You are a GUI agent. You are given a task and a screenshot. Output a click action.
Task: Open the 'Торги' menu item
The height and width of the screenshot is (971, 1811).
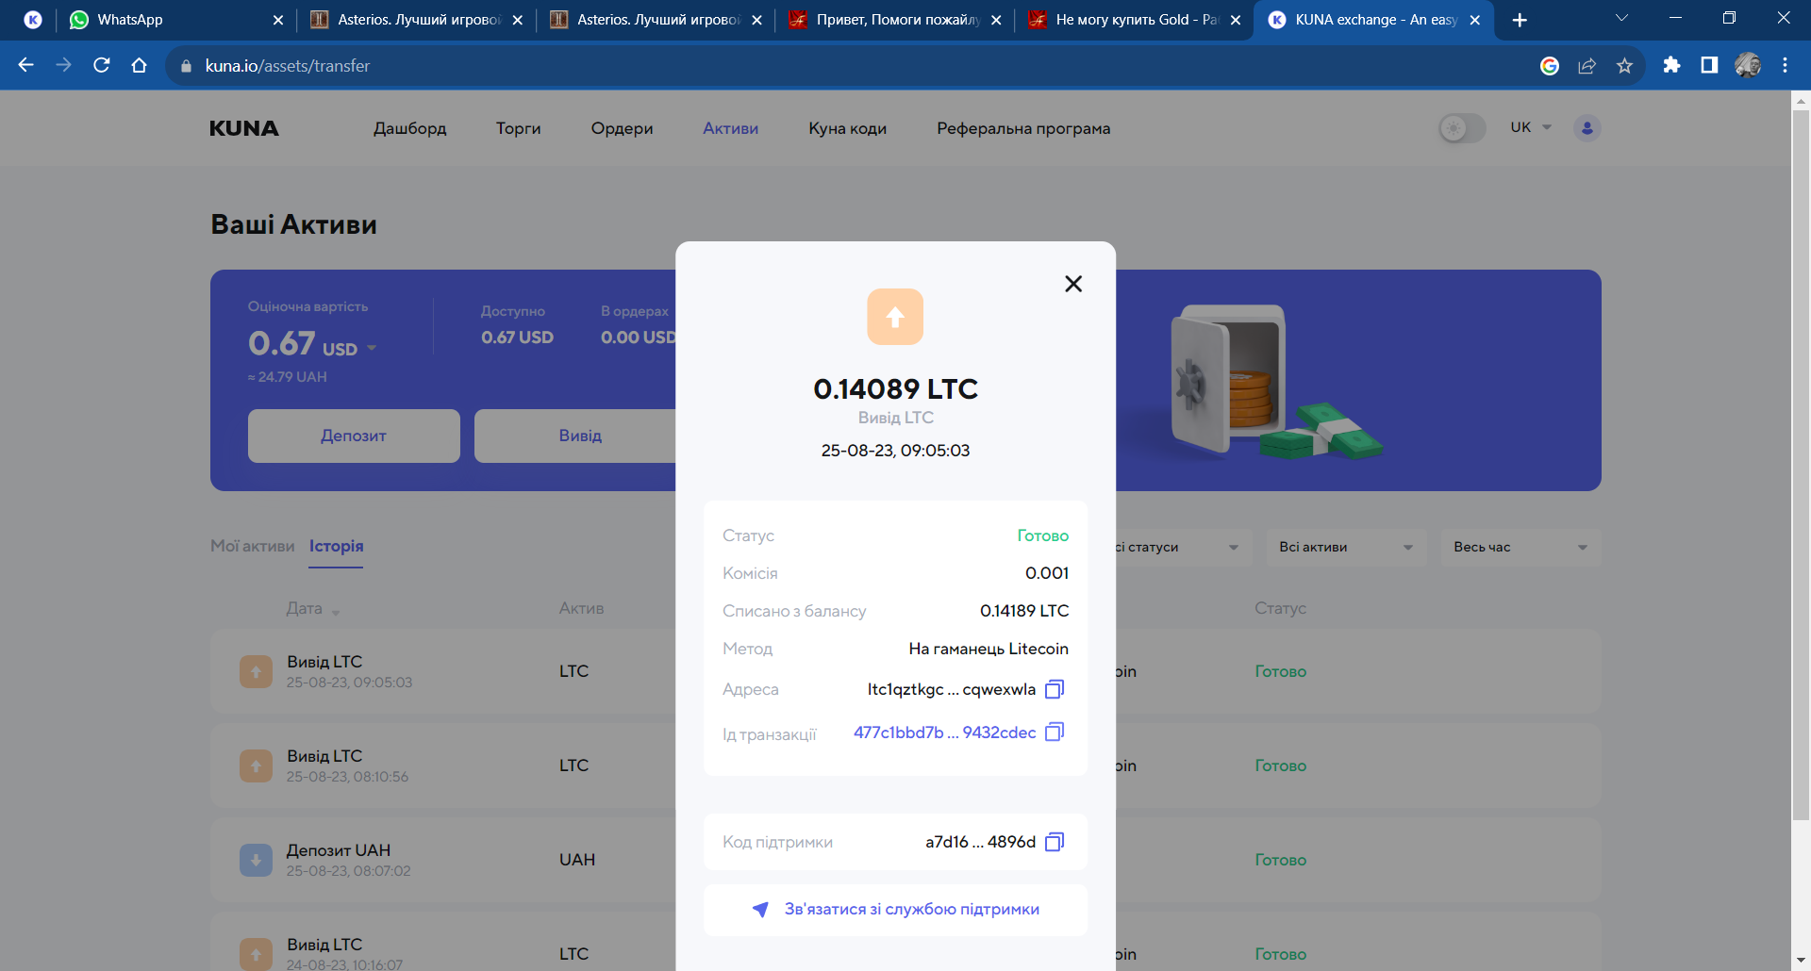tap(518, 128)
